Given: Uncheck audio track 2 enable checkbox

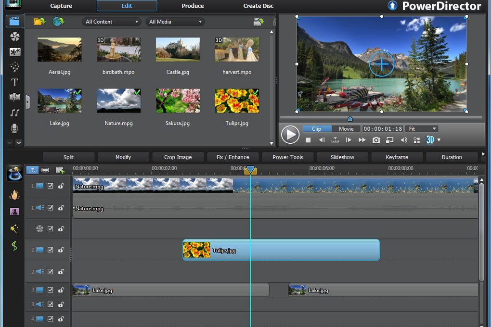Looking at the screenshot, I should (x=51, y=272).
